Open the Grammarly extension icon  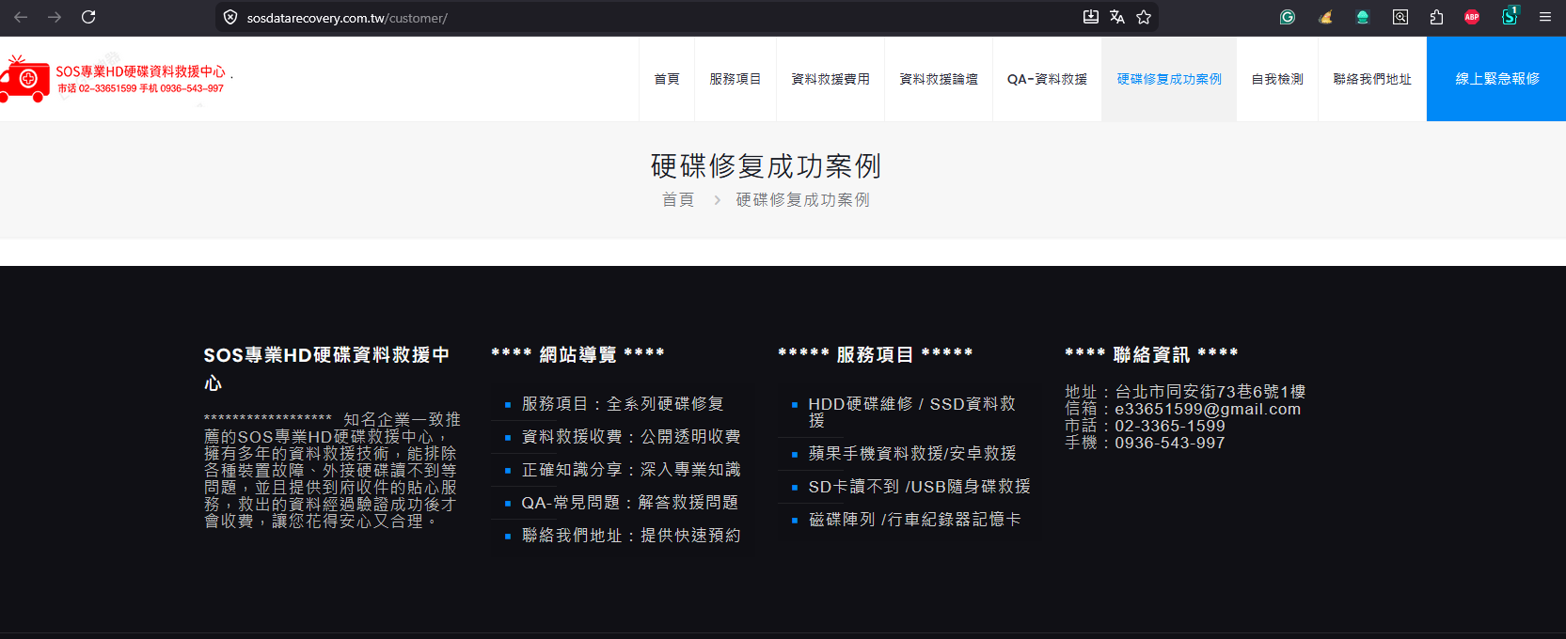coord(1288,17)
